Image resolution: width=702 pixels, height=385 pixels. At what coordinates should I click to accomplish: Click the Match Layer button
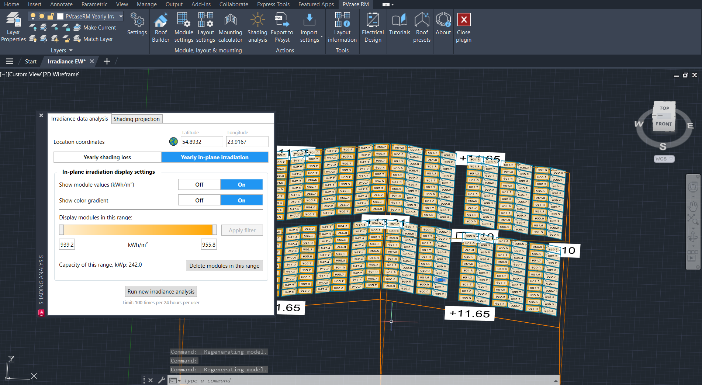pyautogui.click(x=93, y=39)
